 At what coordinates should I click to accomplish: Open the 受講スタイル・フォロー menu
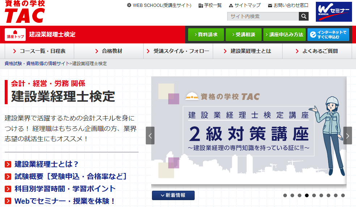178,51
